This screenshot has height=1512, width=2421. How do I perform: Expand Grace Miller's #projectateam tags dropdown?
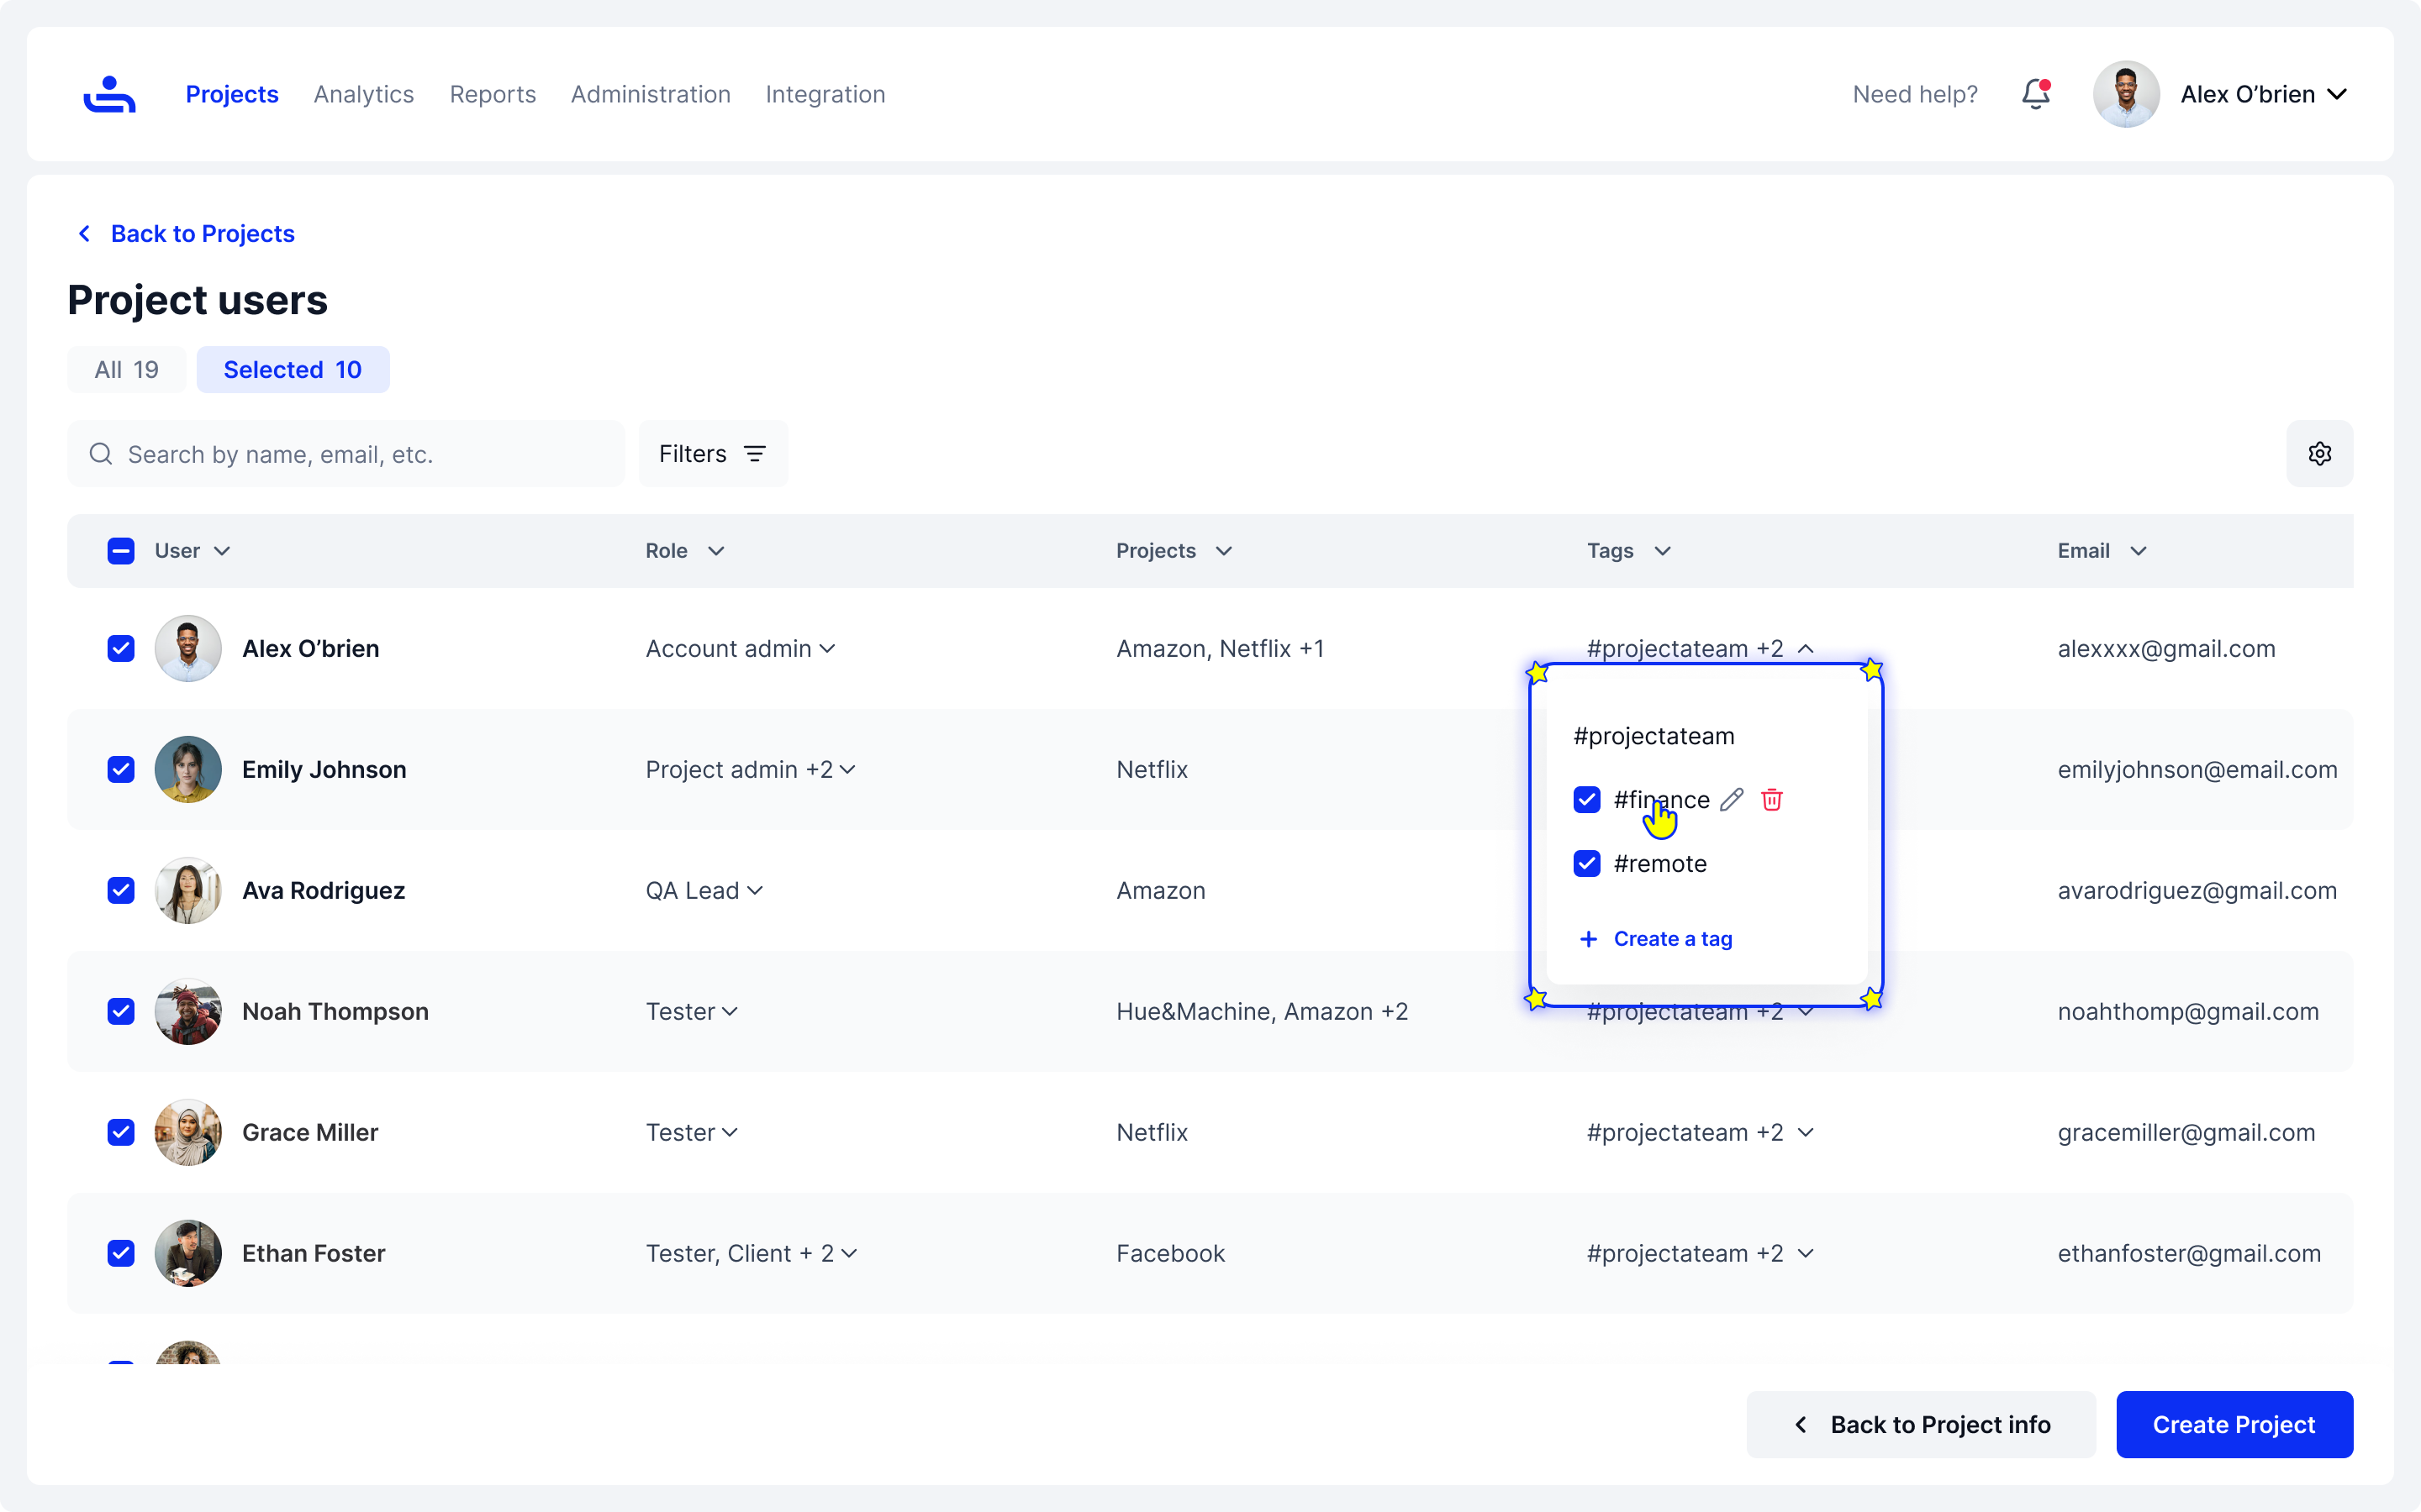coord(1806,1132)
